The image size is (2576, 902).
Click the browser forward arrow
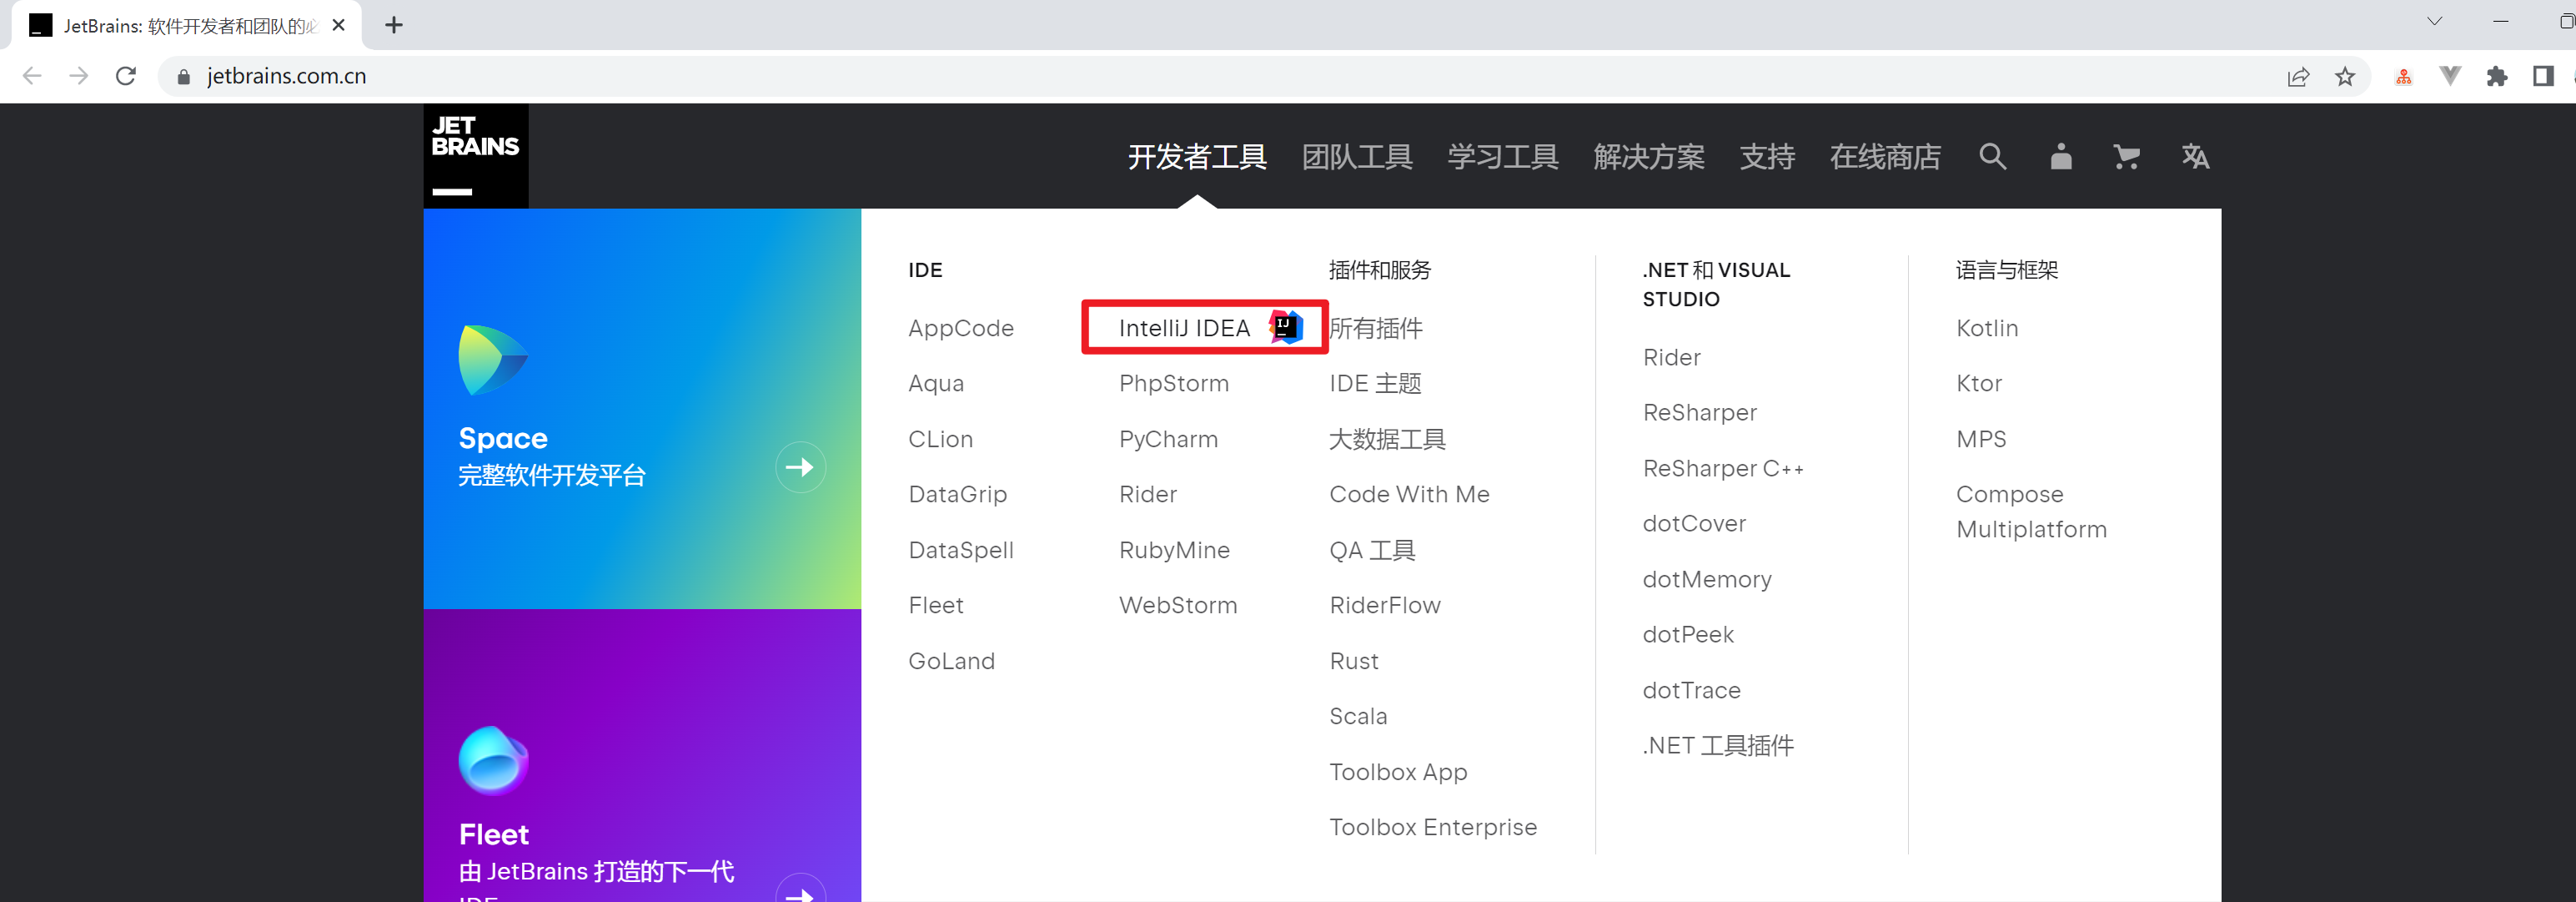pos(79,76)
